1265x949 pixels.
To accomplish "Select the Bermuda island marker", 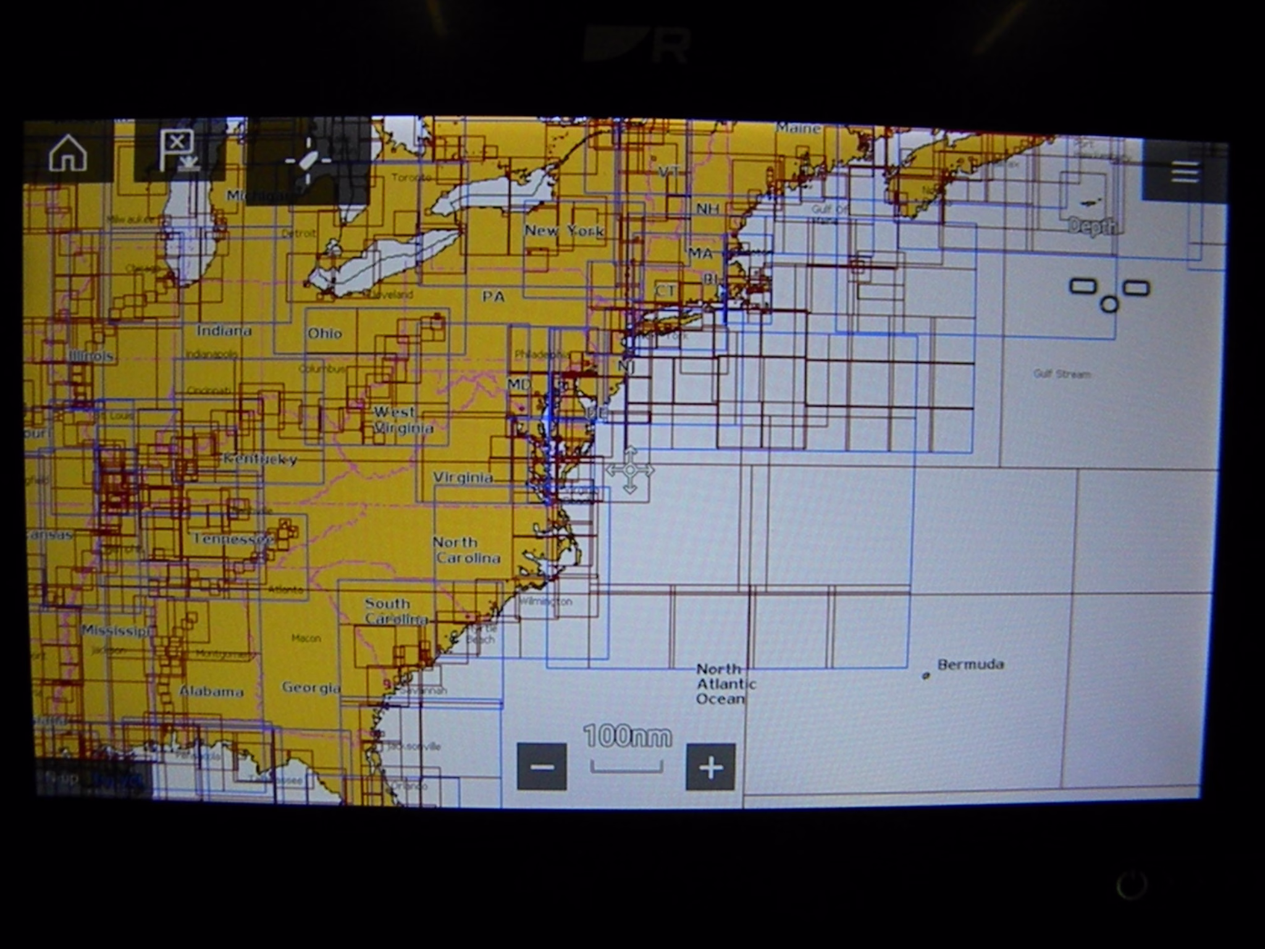I will pos(926,675).
